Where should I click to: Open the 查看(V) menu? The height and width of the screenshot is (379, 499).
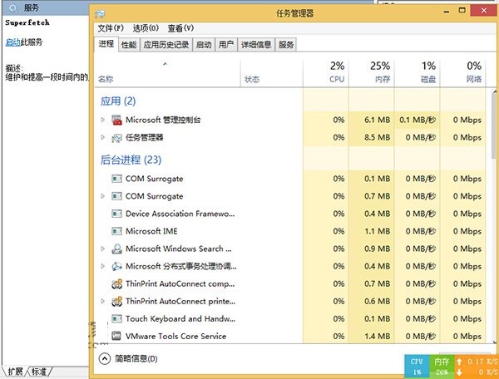pyautogui.click(x=180, y=28)
